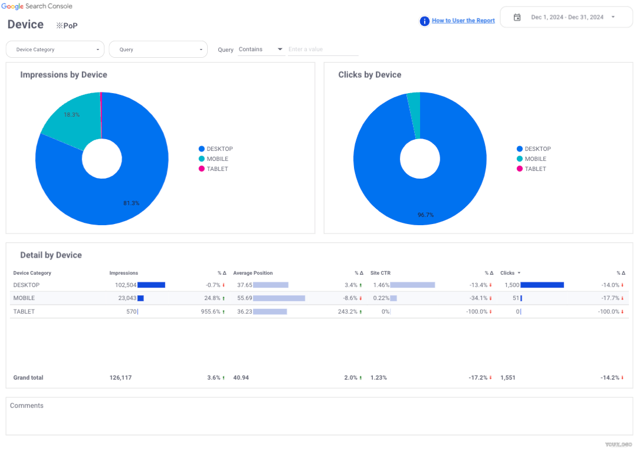Click the sort arrow beside Clicks header
Image resolution: width=639 pixels, height=451 pixels.
click(x=519, y=273)
